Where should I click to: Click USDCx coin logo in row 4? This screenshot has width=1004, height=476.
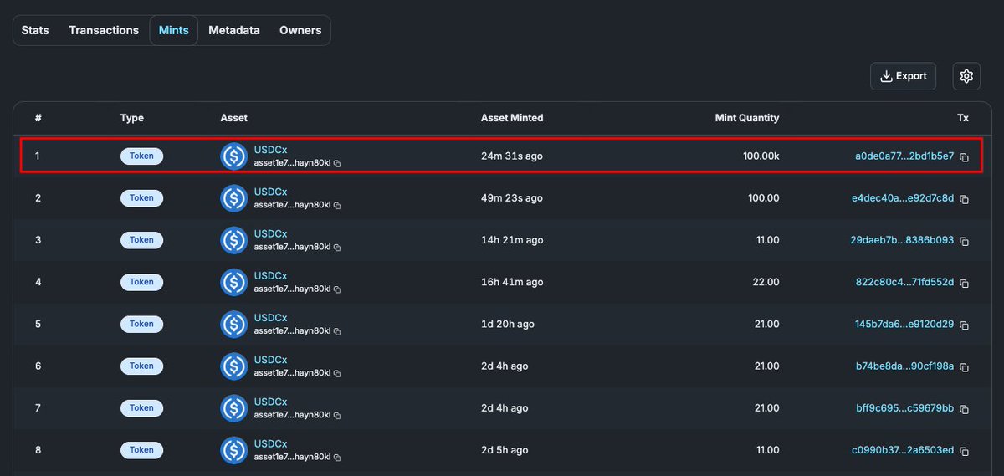click(x=234, y=282)
